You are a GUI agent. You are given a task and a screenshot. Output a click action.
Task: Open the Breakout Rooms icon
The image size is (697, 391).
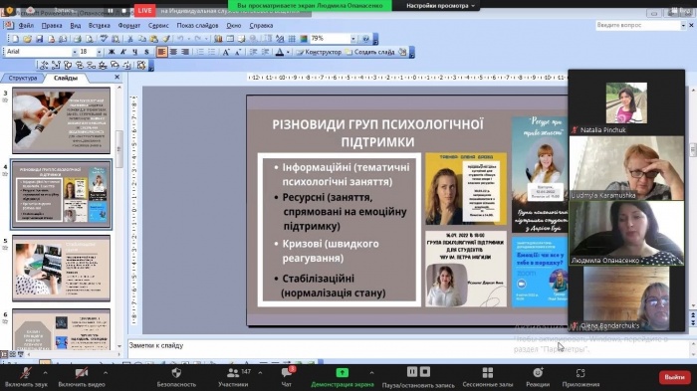[x=488, y=372]
